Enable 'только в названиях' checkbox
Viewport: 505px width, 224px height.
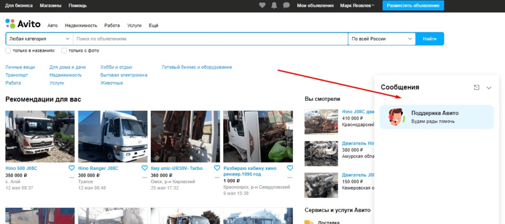[8, 51]
